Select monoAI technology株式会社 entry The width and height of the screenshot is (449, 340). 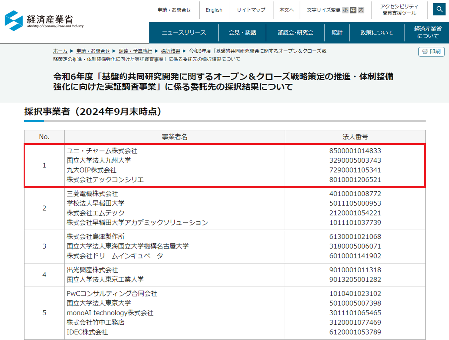(x=110, y=313)
